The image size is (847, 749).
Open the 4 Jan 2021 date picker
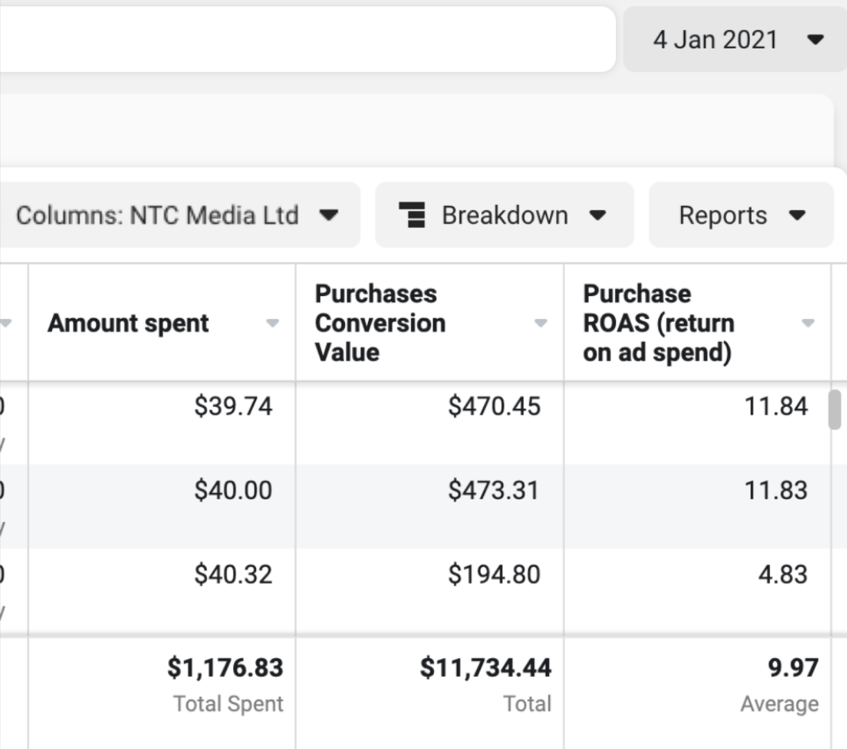click(x=715, y=40)
